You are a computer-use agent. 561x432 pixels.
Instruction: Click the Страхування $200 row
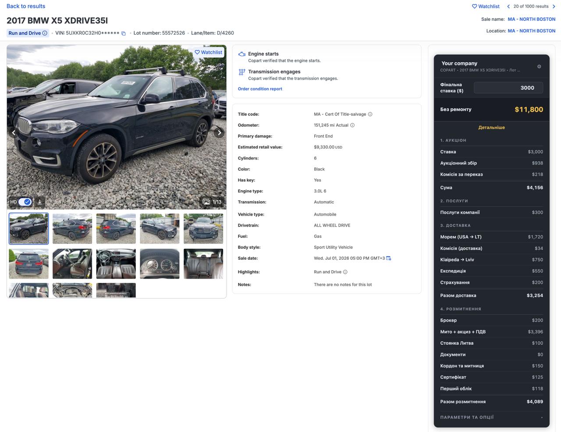coord(491,283)
